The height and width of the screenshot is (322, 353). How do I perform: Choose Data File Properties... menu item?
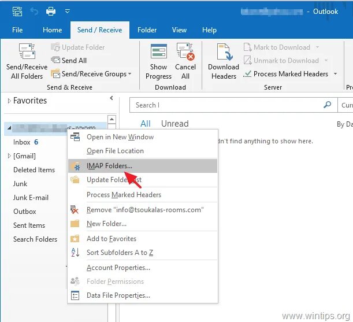click(143, 295)
